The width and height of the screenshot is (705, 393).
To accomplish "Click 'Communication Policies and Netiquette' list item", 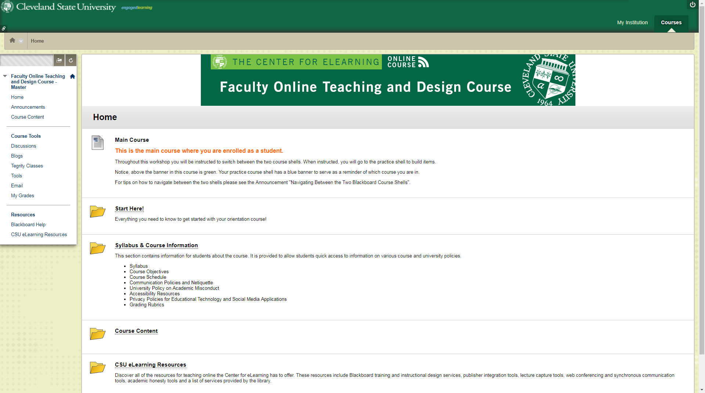I will [171, 283].
